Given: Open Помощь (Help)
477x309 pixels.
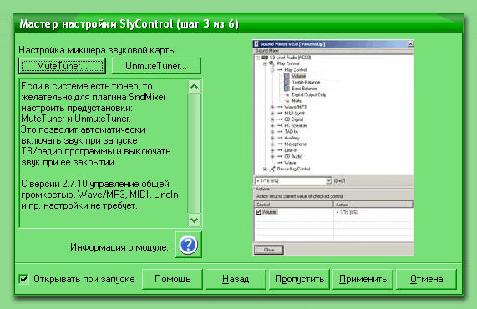Looking at the screenshot, I should (x=172, y=279).
